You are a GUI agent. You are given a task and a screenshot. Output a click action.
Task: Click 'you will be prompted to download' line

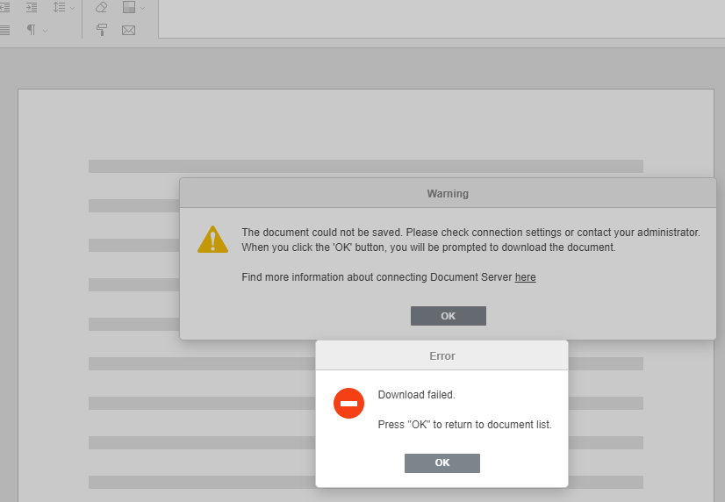(x=428, y=247)
